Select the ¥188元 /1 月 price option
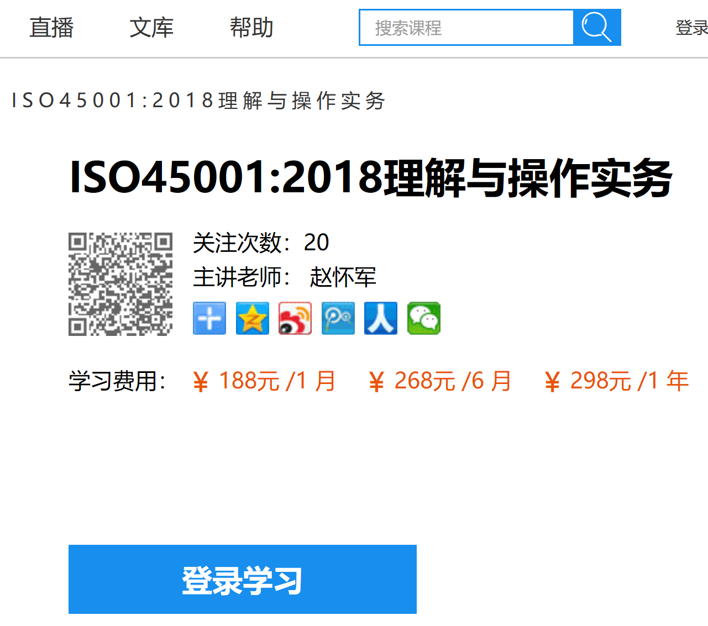The image size is (708, 626). point(264,381)
